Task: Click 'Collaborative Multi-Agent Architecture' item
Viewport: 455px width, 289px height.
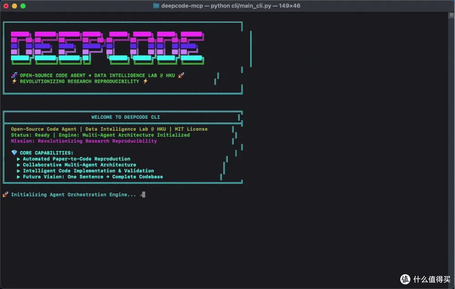Action: point(80,165)
